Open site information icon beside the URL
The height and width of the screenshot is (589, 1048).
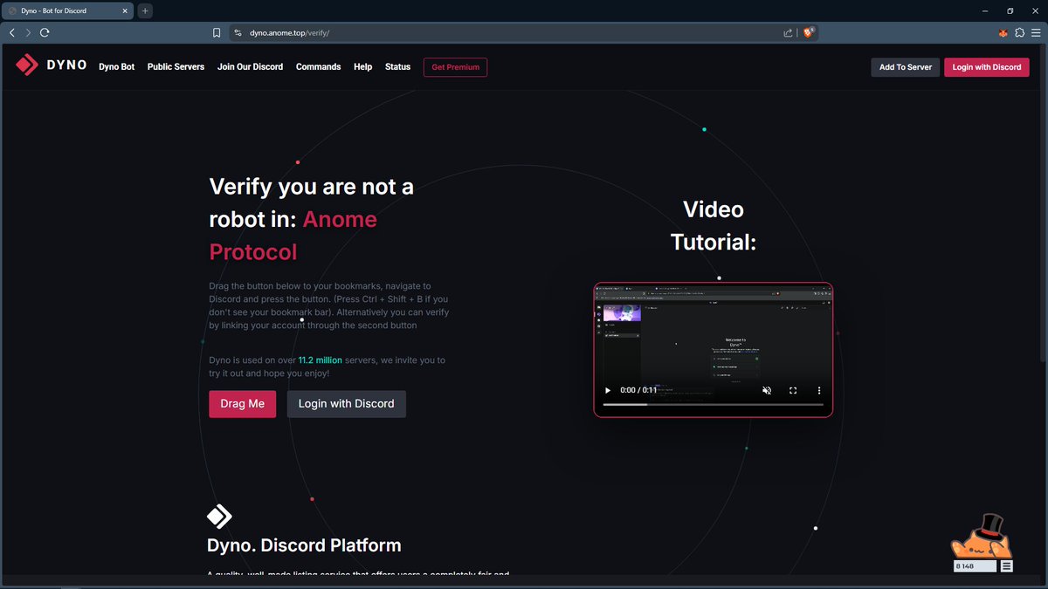click(238, 32)
